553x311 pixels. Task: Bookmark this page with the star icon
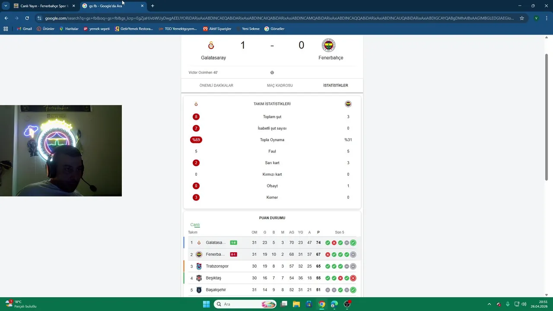coord(522,18)
